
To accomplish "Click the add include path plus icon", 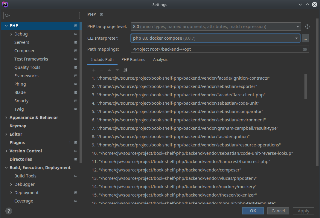I will pos(94,70).
